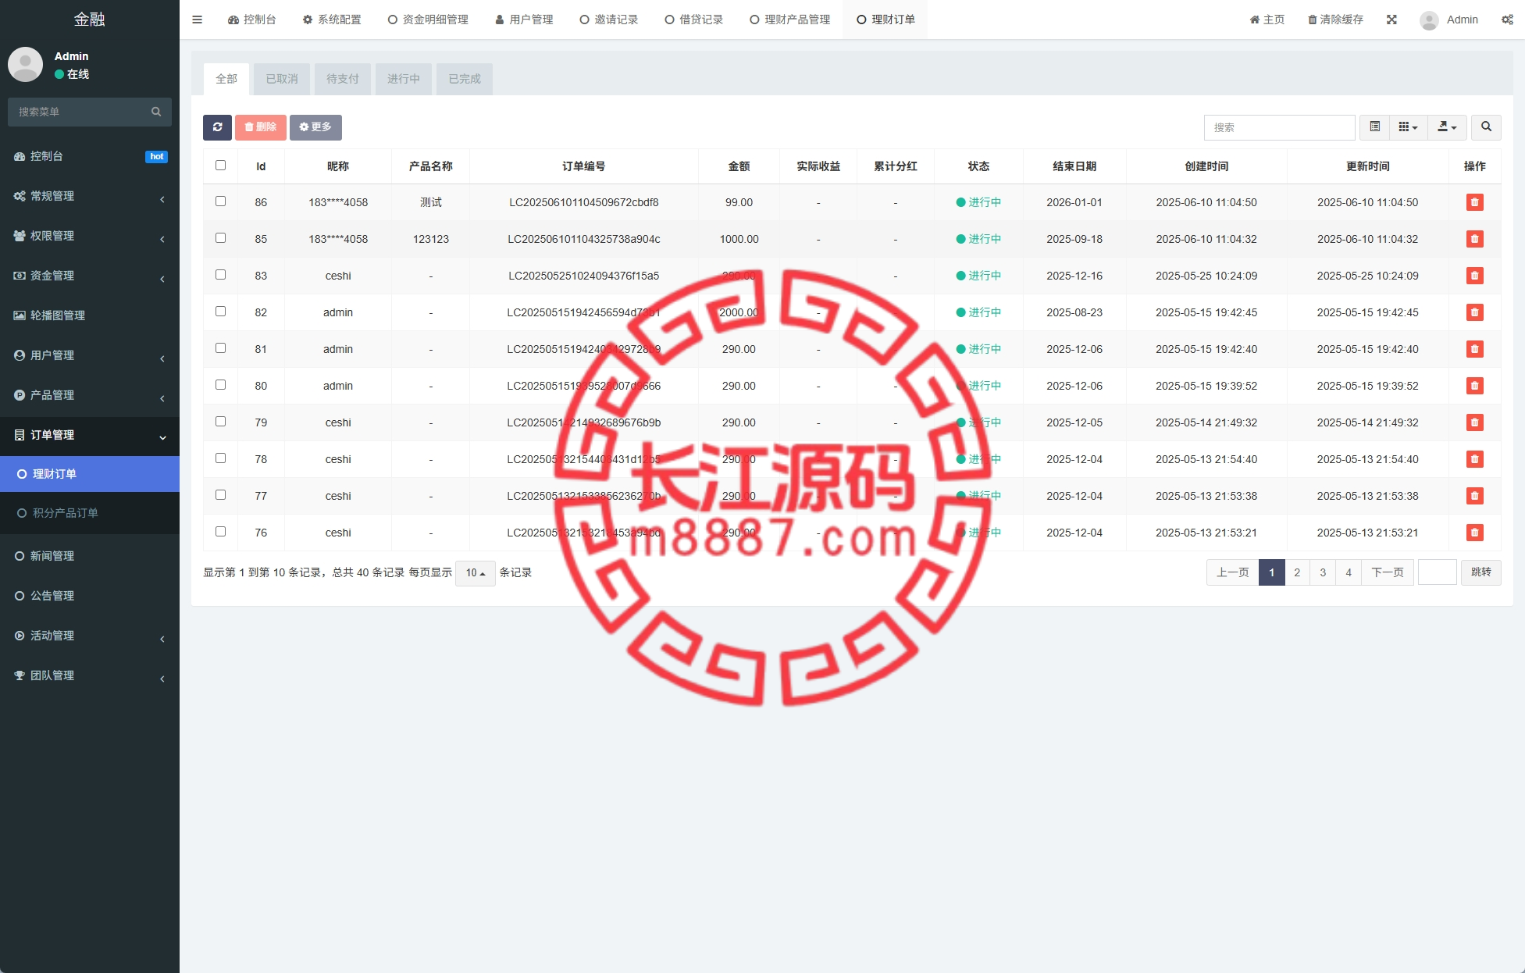Delete order row with Id 82

(x=1474, y=312)
